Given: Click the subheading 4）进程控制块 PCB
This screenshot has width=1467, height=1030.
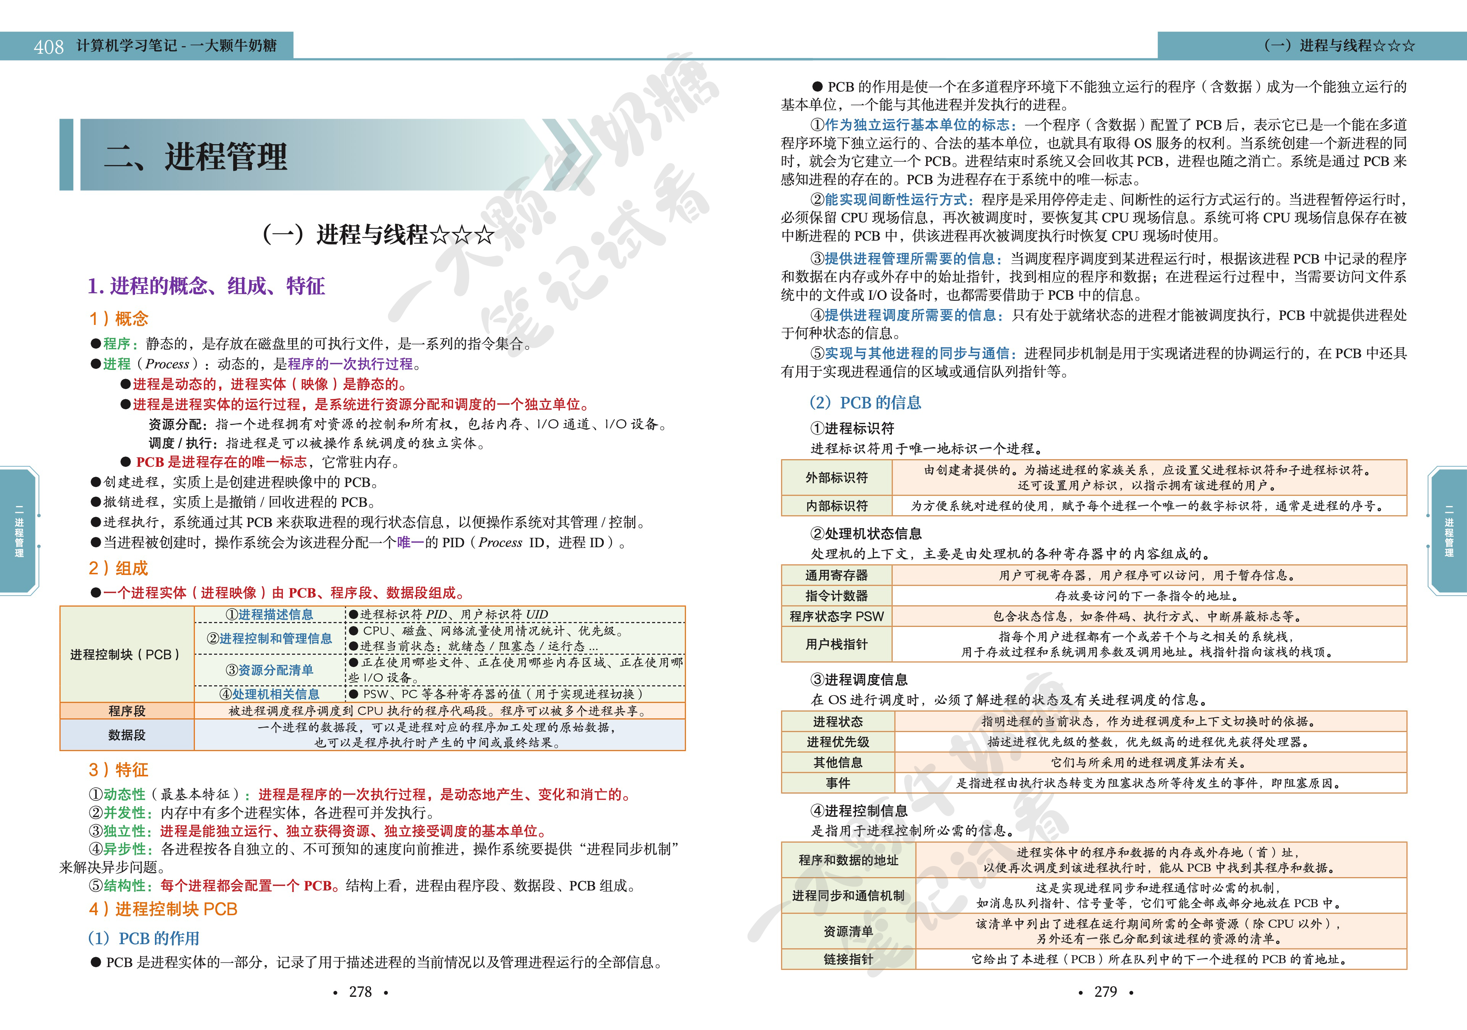Looking at the screenshot, I should [163, 909].
